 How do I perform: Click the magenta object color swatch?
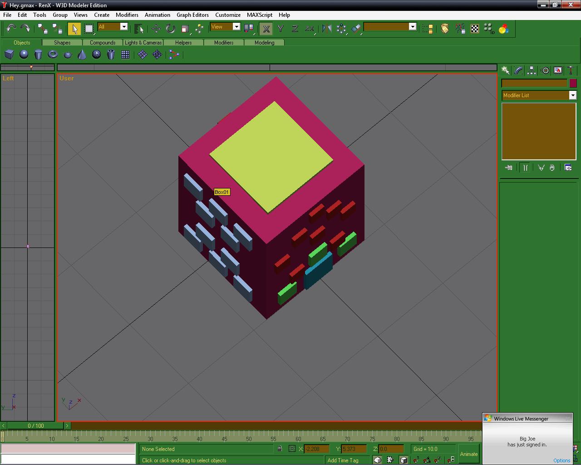click(573, 83)
